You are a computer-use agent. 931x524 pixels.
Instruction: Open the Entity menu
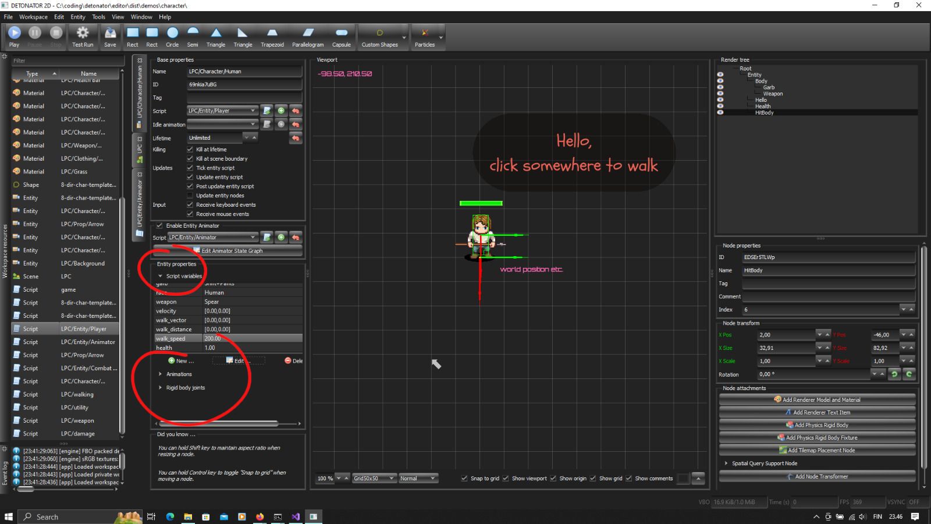point(78,17)
